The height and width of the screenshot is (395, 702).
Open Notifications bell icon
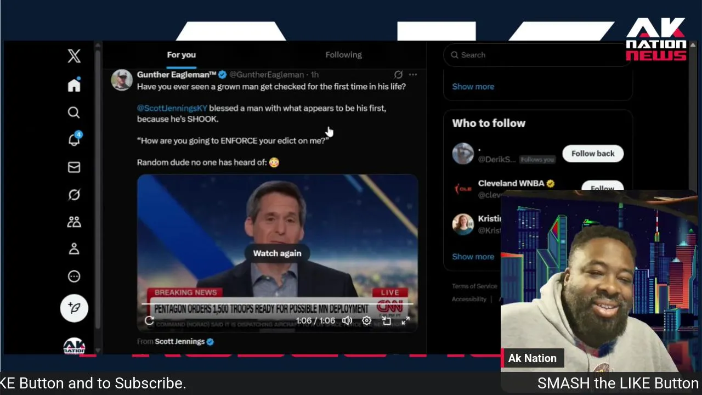coord(74,139)
